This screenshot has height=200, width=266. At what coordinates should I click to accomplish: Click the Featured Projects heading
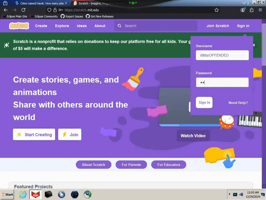click(33, 186)
